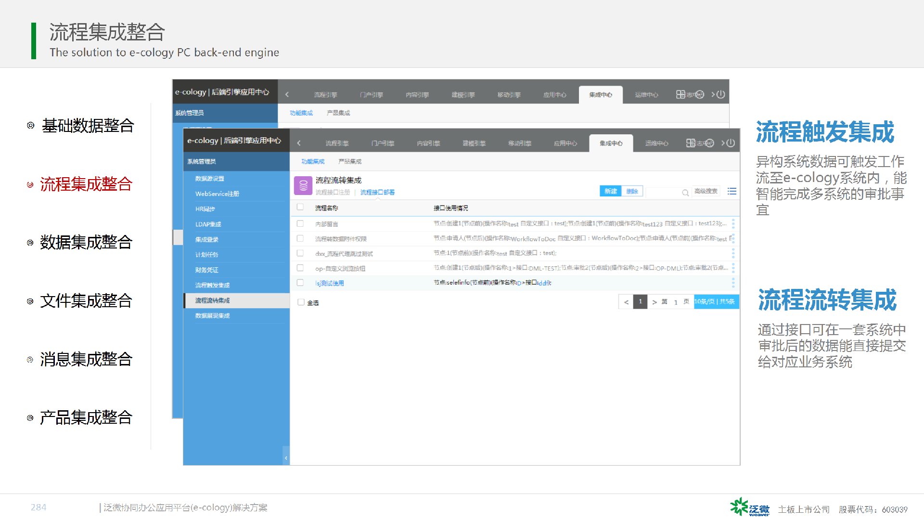Click power icon in the back window
Image resolution: width=924 pixels, height=520 pixels.
(721, 94)
